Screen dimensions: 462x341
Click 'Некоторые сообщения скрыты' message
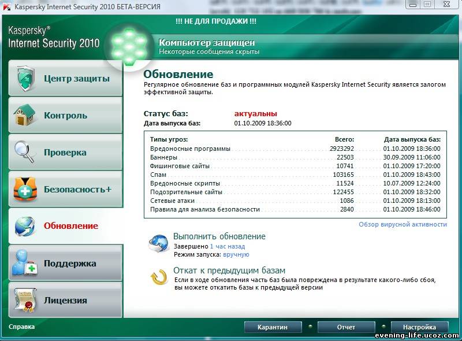click(209, 51)
